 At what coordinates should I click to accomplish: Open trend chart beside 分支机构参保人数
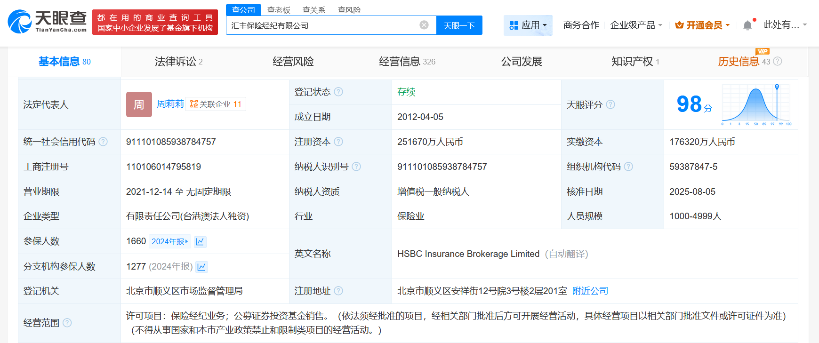201,267
